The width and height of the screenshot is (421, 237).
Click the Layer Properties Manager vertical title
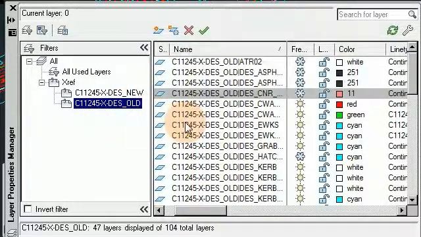click(11, 174)
